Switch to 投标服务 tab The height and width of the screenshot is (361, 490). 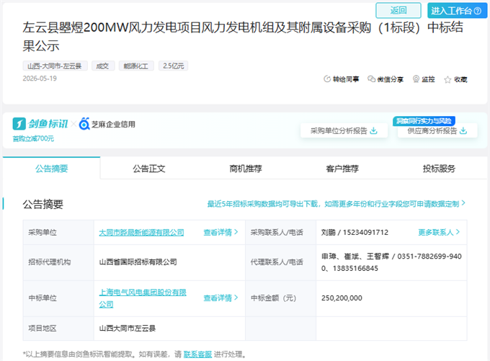click(x=439, y=169)
